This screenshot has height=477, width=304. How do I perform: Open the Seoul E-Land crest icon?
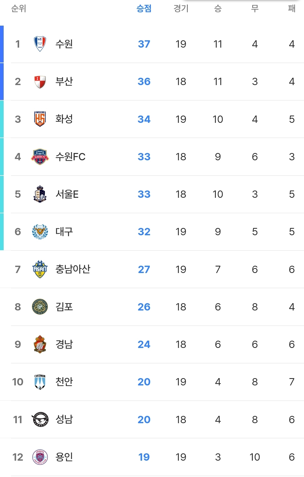click(40, 194)
